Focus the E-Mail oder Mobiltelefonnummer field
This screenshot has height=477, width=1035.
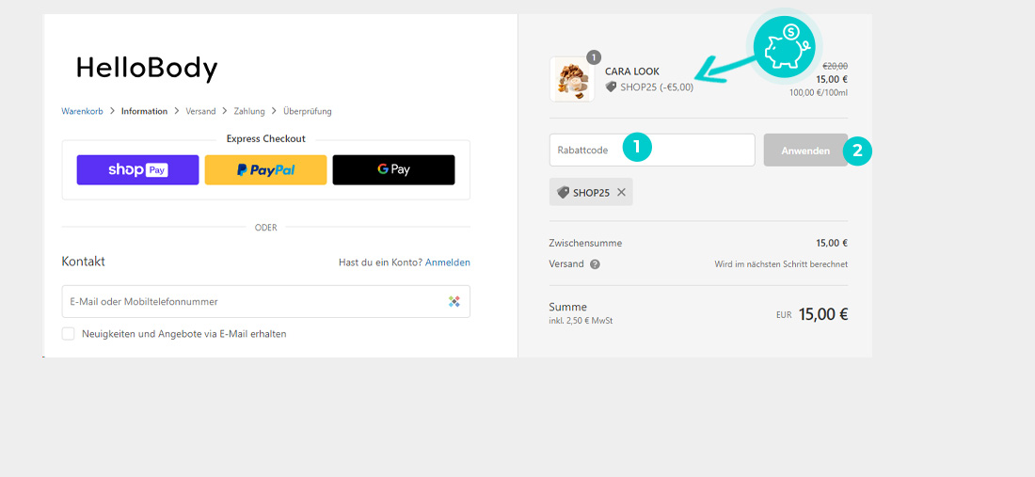(266, 301)
